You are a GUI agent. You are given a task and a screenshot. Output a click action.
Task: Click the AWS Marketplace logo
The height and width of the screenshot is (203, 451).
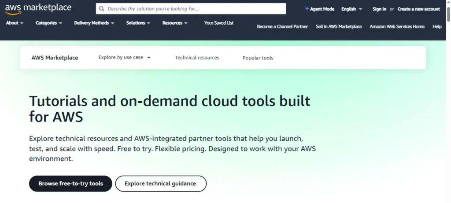tap(38, 9)
